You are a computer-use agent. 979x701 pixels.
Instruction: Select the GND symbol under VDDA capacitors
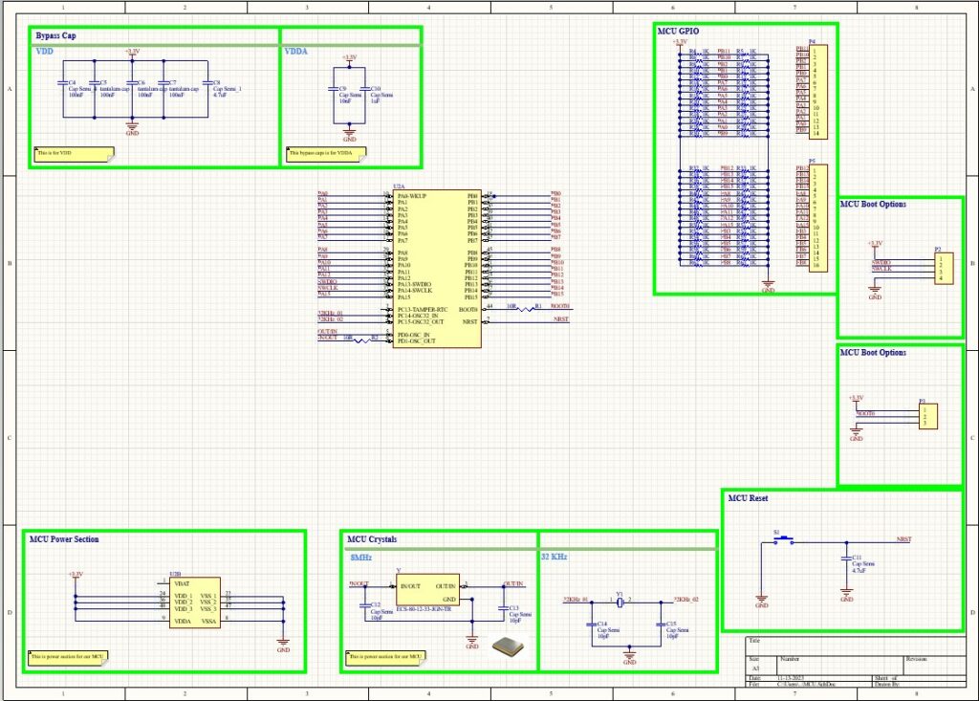tap(349, 138)
